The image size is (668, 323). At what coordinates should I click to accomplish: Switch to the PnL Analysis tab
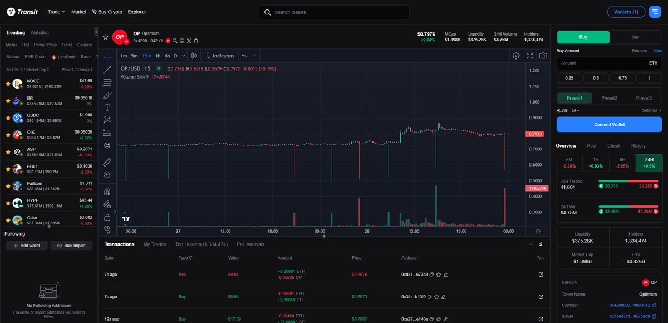coord(250,244)
